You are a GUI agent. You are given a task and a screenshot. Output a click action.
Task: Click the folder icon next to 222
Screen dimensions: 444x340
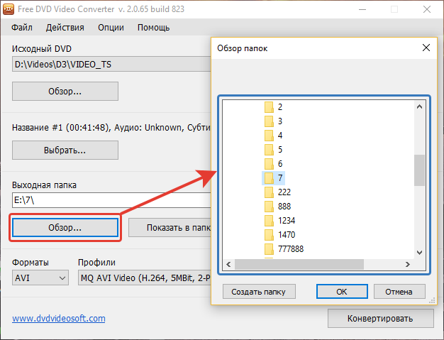[269, 192]
